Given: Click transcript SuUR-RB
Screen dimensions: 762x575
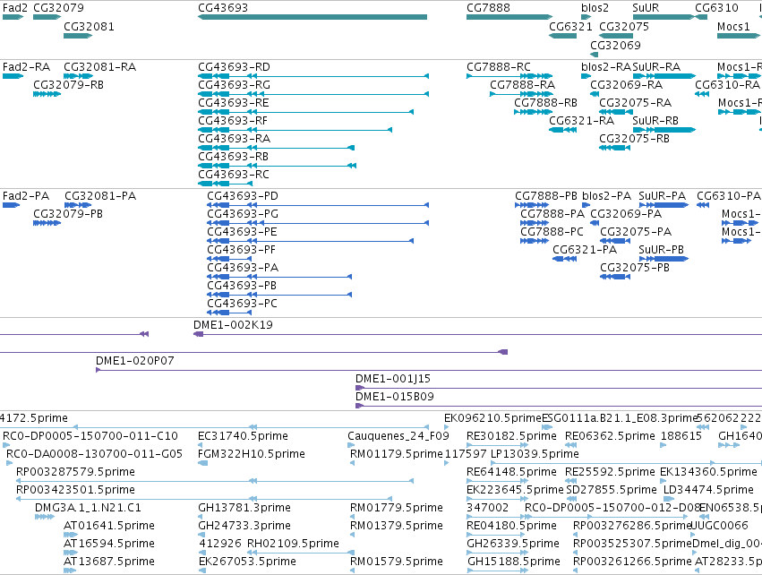Looking at the screenshot, I should click(664, 130).
